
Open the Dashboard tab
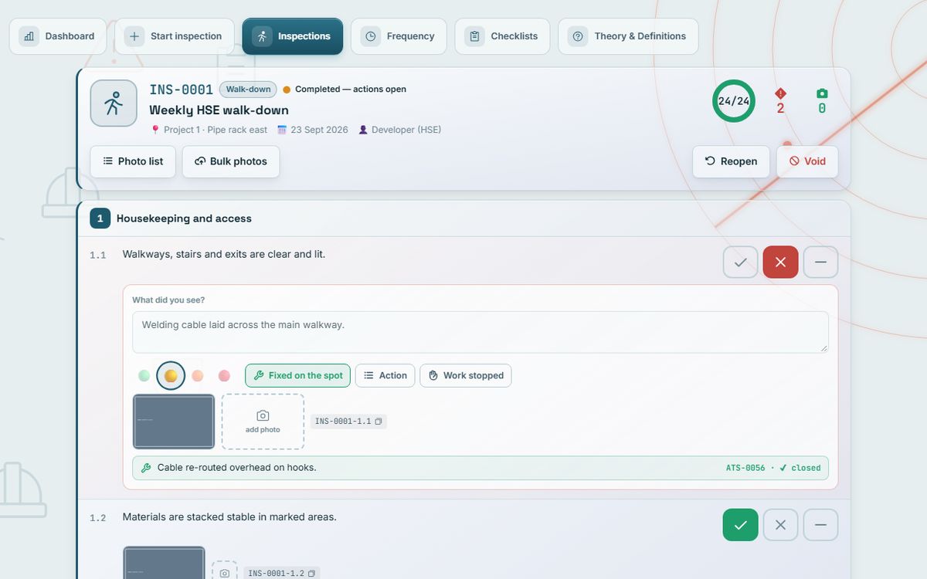[x=58, y=36]
